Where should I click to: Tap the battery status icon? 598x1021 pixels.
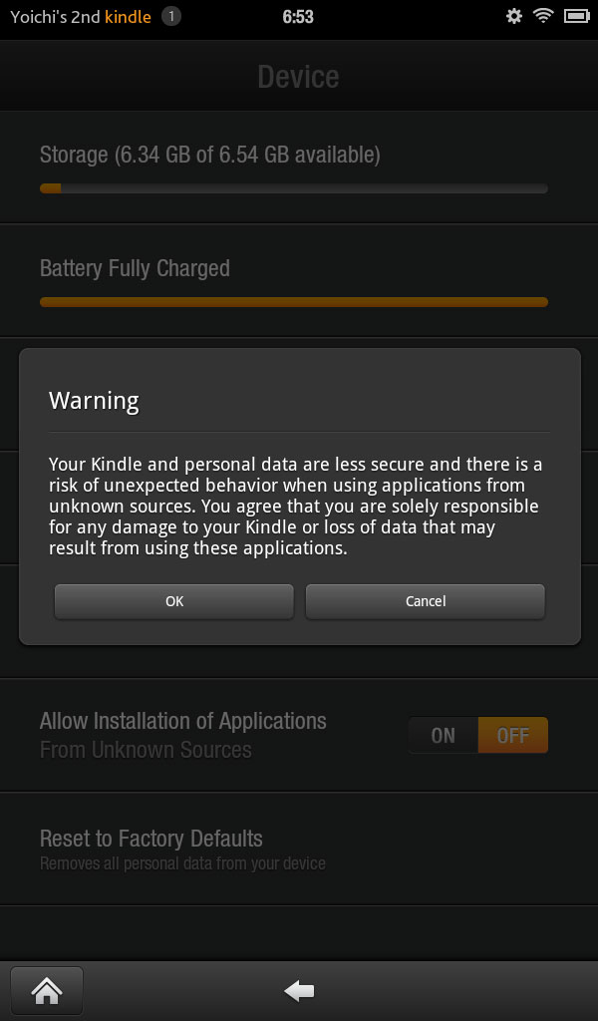tap(576, 16)
